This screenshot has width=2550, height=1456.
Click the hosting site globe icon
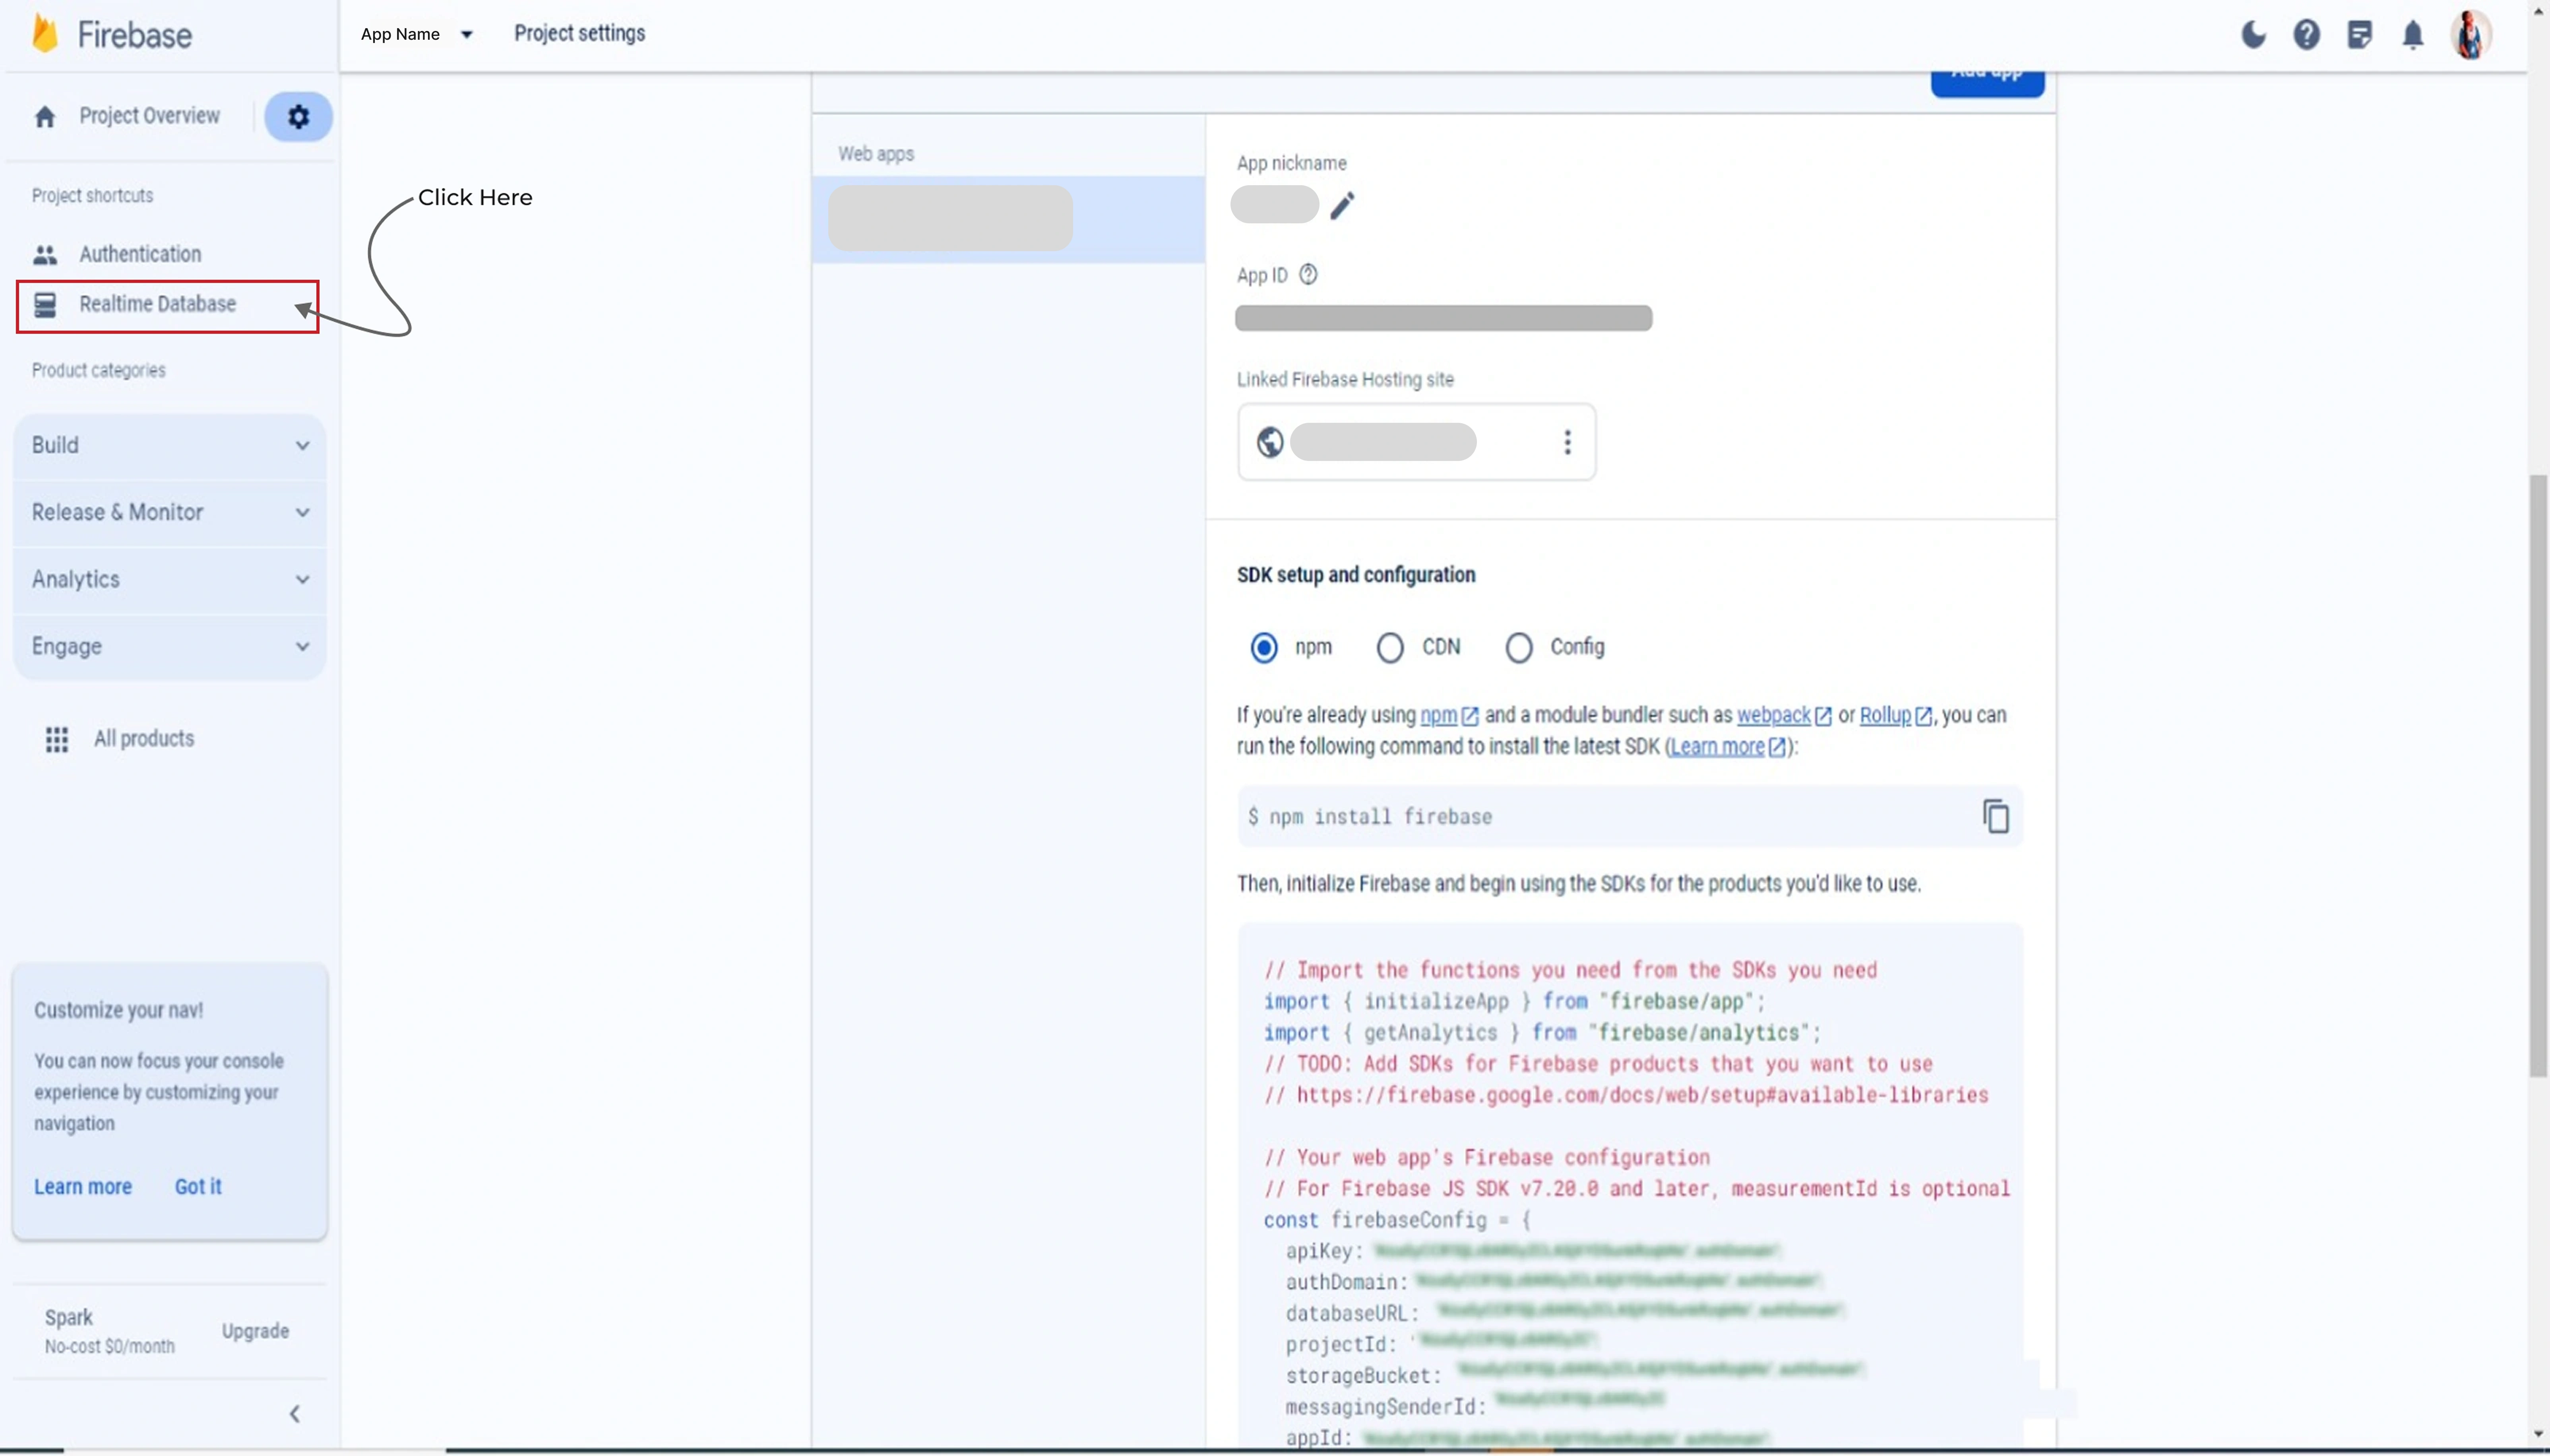[1270, 442]
